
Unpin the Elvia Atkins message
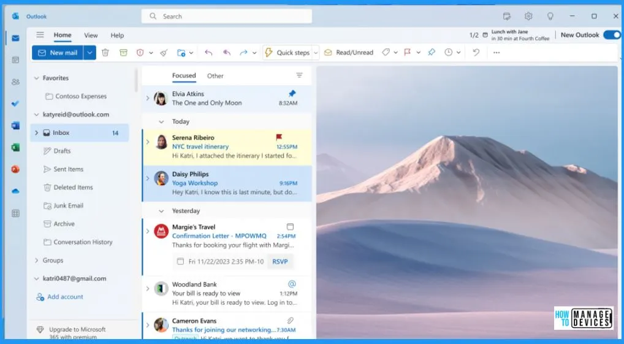pyautogui.click(x=292, y=94)
